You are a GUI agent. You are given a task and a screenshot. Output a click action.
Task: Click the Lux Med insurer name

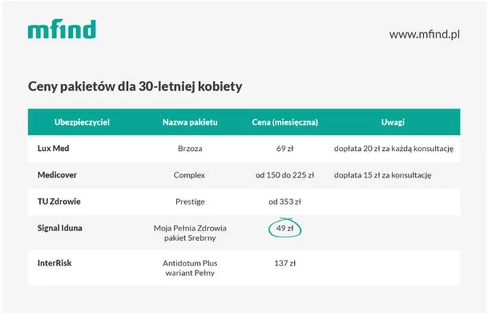(54, 148)
